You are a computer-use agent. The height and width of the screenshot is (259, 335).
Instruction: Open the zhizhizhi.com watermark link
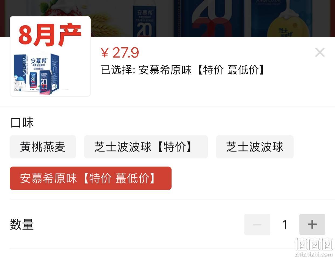pos(314,254)
